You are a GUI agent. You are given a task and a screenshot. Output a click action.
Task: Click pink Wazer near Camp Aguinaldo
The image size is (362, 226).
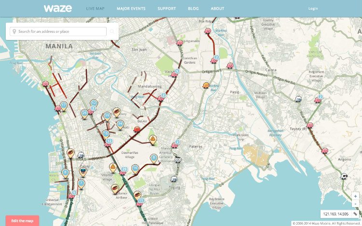pos(180,42)
